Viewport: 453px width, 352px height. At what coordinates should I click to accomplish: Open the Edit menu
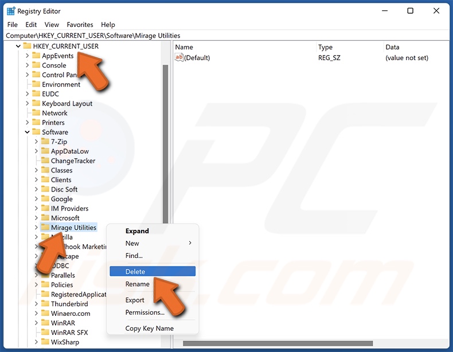[31, 25]
